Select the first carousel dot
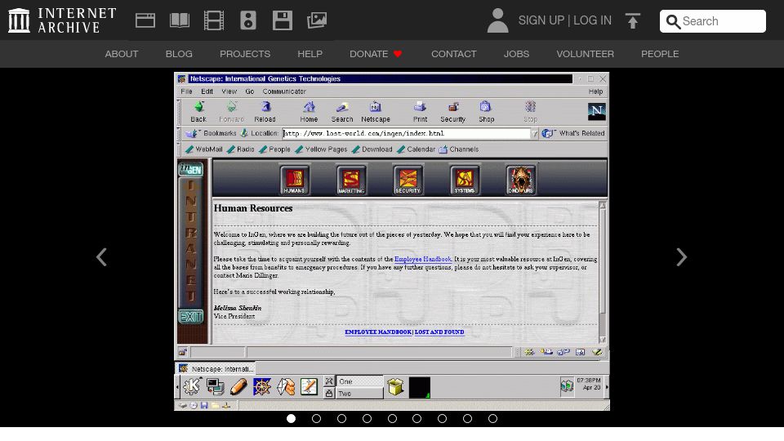This screenshot has height=441, width=784. click(x=291, y=418)
